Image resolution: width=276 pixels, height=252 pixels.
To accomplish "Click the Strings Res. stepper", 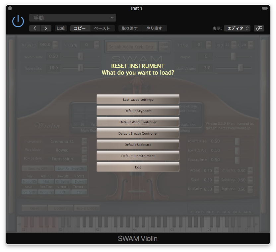I will pyautogui.click(x=250, y=170).
